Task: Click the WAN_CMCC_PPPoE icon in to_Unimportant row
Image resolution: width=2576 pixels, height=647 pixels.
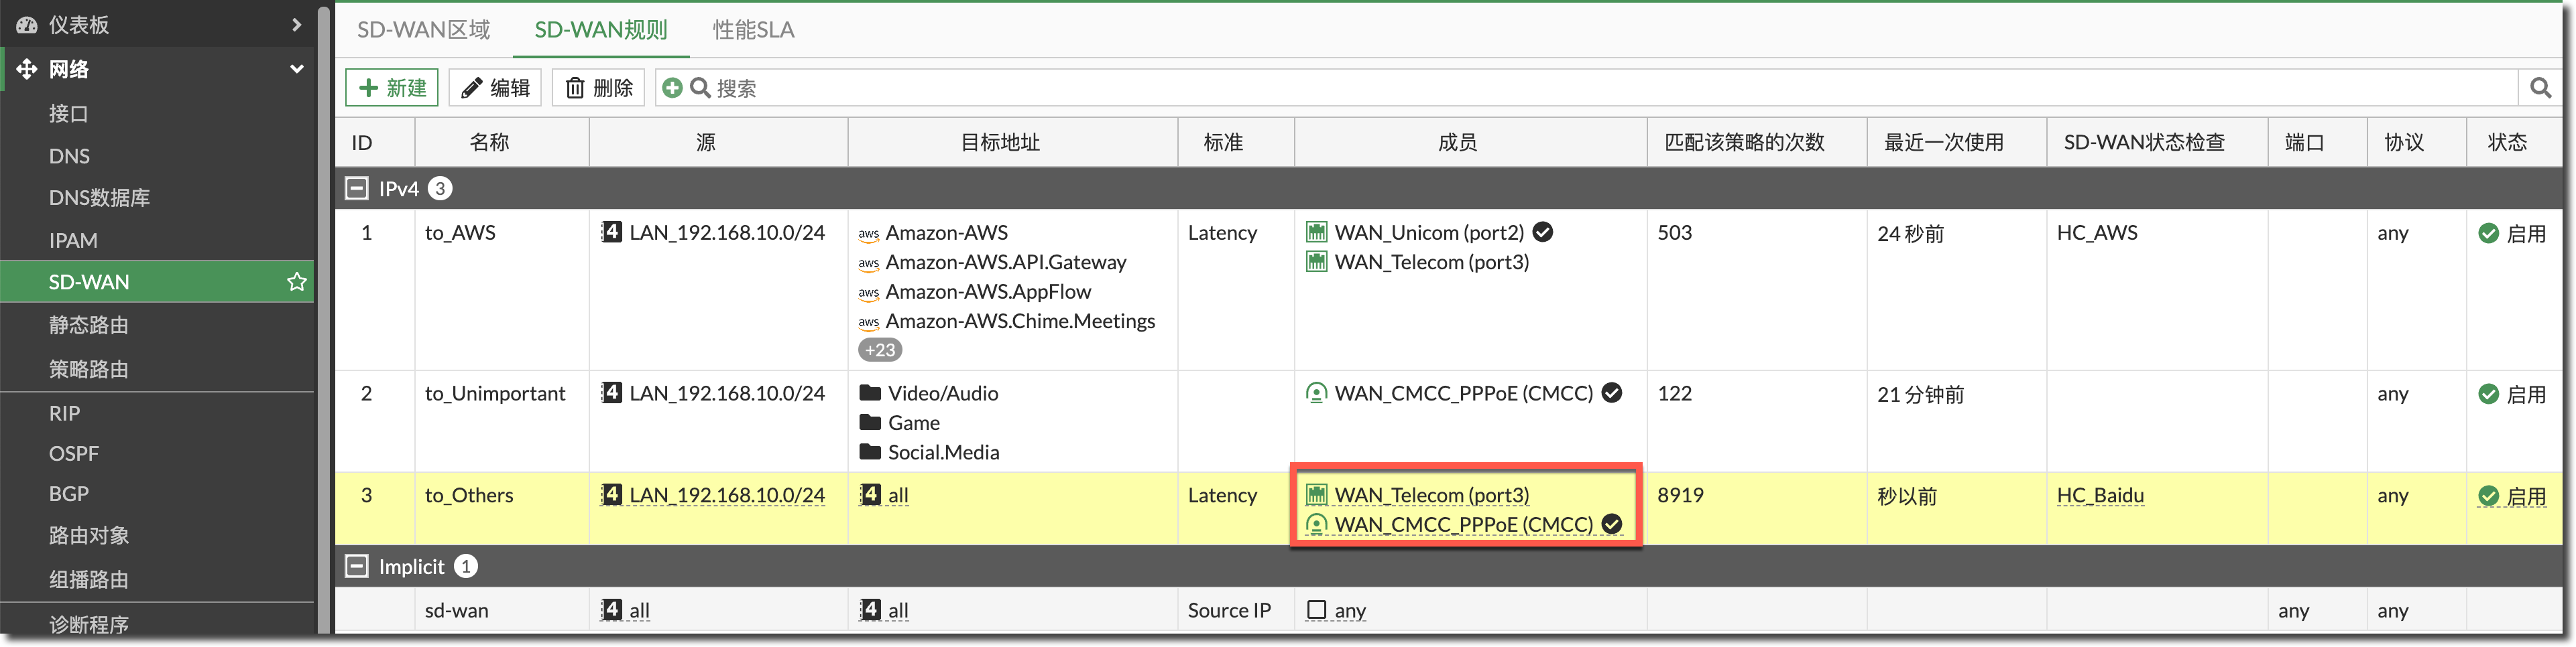Action: click(x=1316, y=393)
